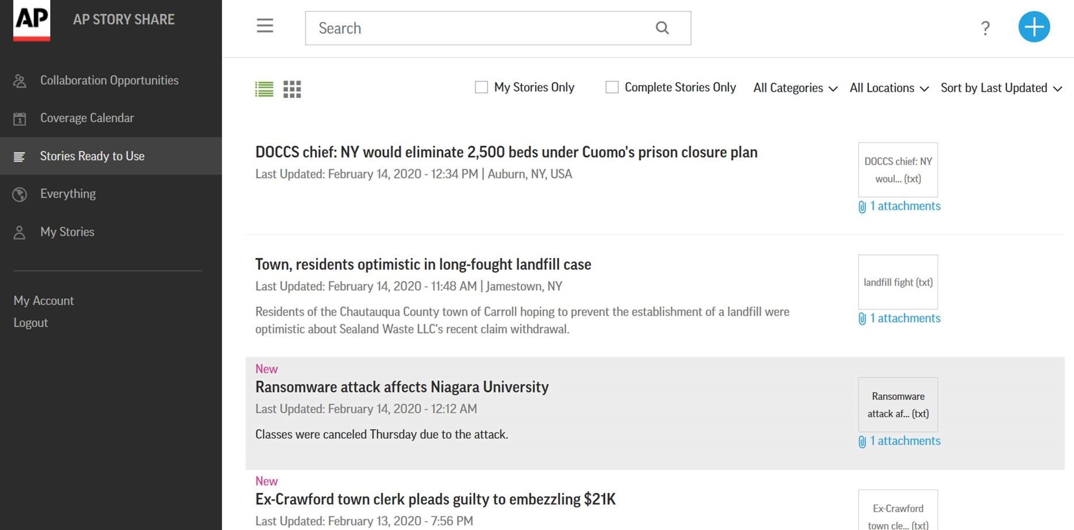
Task: Open the Ransomware attack Niagara University story
Action: [x=402, y=387]
